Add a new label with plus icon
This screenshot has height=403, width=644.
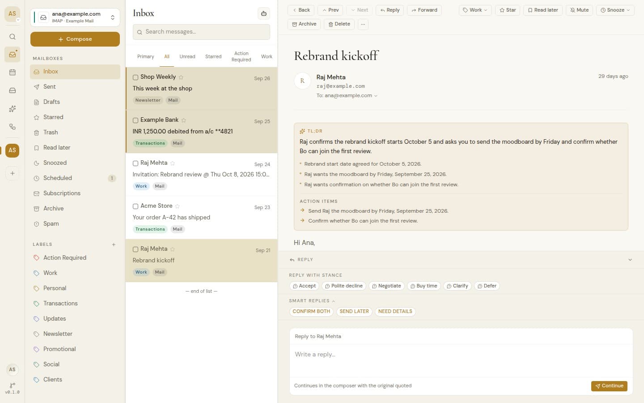click(x=114, y=244)
